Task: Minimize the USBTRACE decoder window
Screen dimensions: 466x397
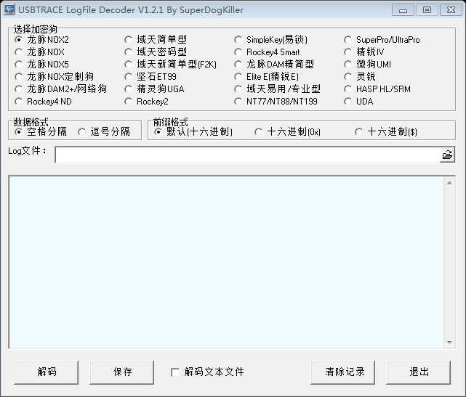Action: (403, 10)
